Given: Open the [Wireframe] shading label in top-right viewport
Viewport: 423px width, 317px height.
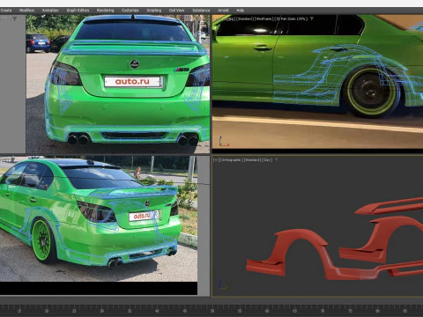Looking at the screenshot, I should pyautogui.click(x=263, y=18).
